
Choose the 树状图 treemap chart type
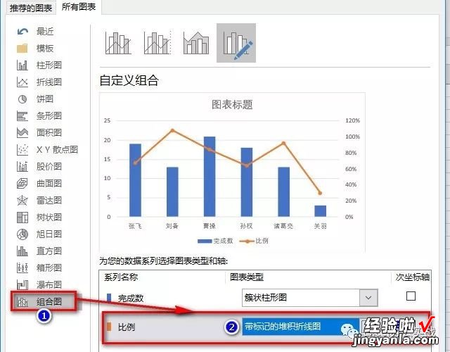coord(39,218)
